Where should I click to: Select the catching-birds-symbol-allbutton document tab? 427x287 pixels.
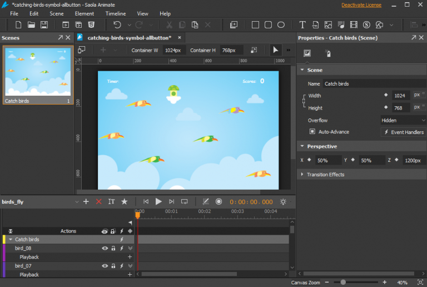(129, 38)
